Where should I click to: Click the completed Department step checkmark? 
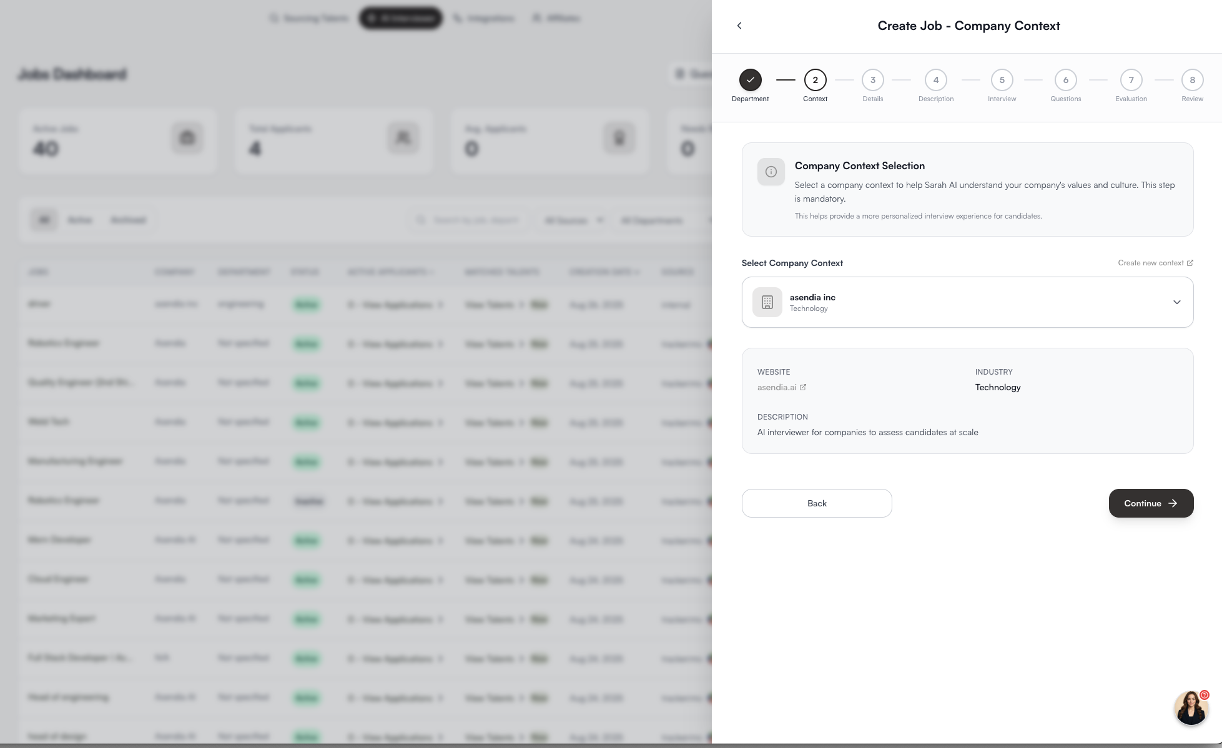pos(750,80)
